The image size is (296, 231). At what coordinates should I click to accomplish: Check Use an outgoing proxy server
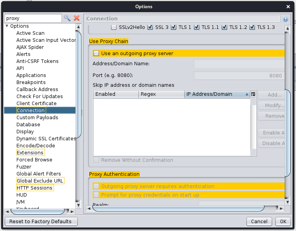96,54
